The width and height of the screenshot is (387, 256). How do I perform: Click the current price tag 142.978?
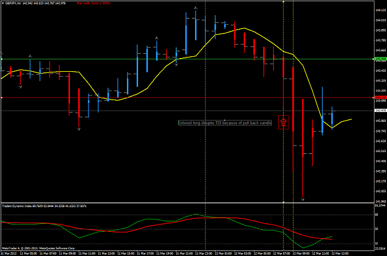[x=380, y=111]
